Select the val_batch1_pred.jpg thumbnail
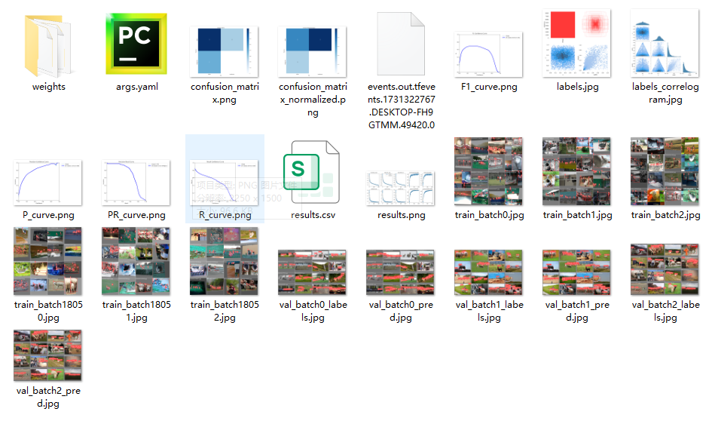Viewport: 712px width, 424px height. click(x=576, y=272)
